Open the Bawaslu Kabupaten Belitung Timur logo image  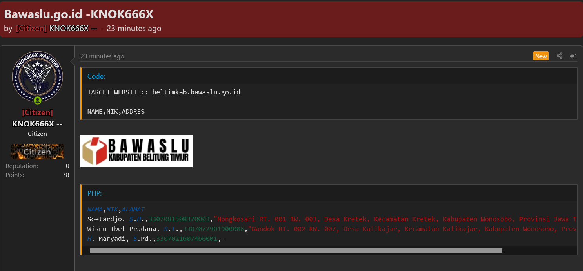[x=136, y=151]
